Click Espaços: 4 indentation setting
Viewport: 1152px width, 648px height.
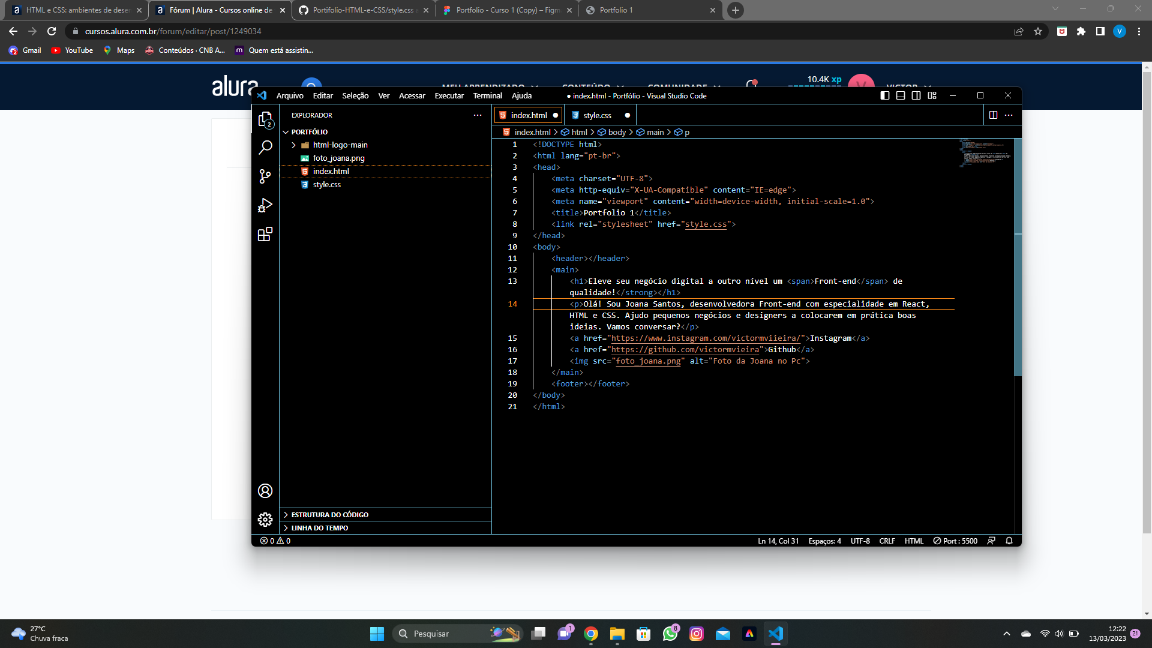point(824,541)
